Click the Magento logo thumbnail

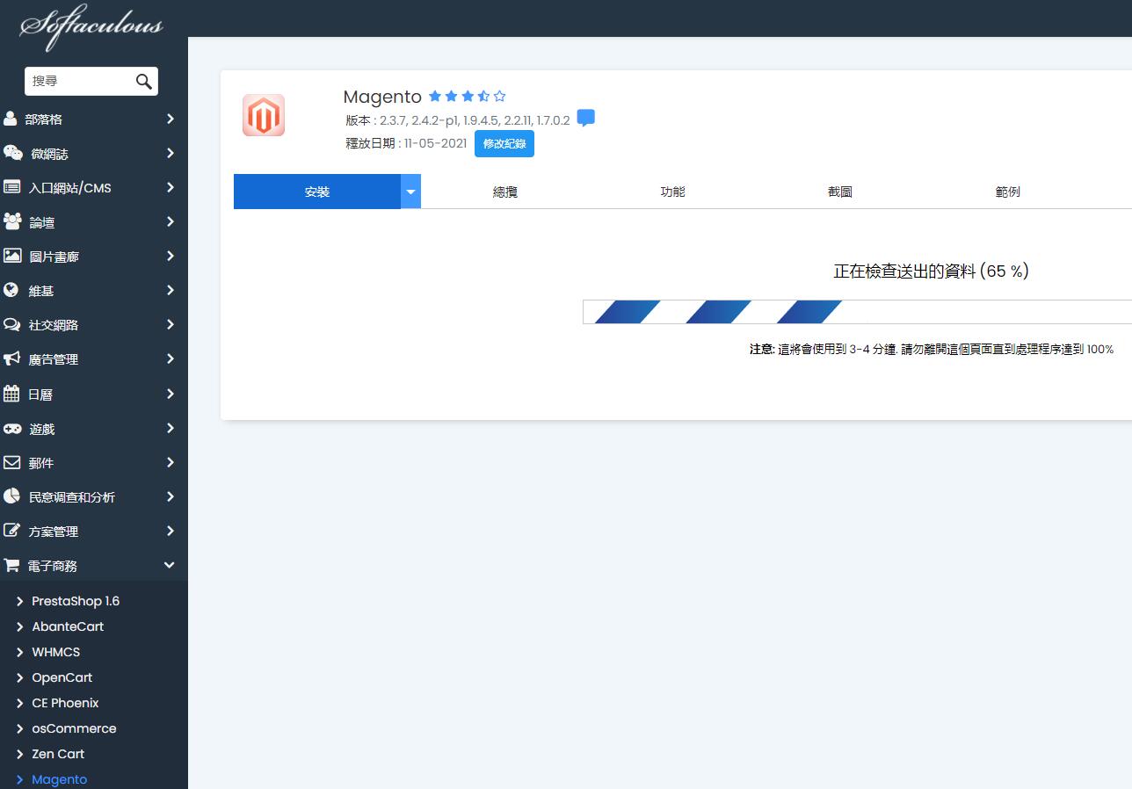click(x=264, y=115)
